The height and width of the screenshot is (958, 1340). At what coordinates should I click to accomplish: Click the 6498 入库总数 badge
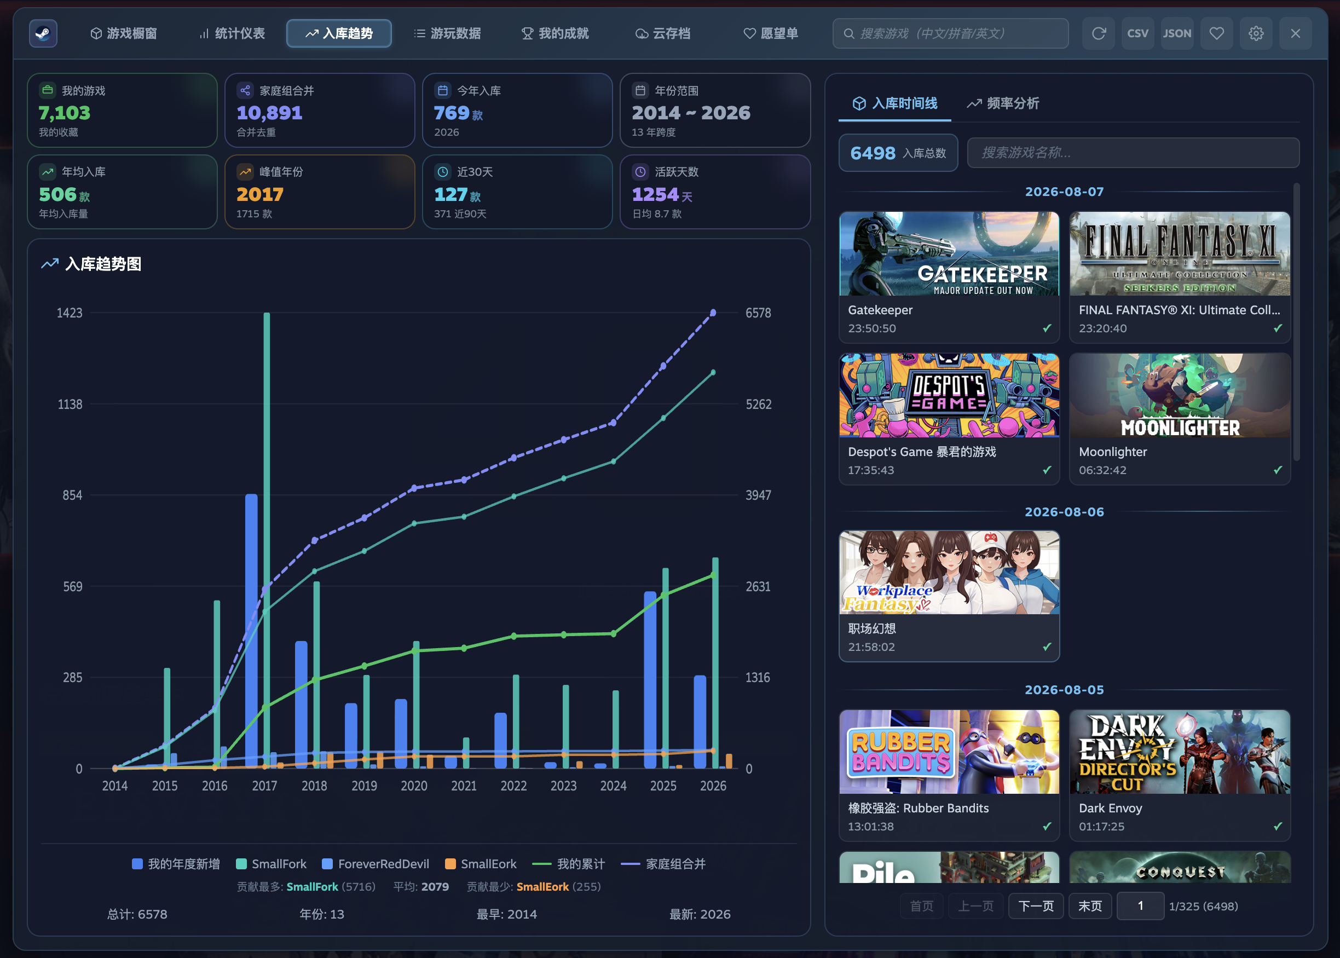coord(898,153)
